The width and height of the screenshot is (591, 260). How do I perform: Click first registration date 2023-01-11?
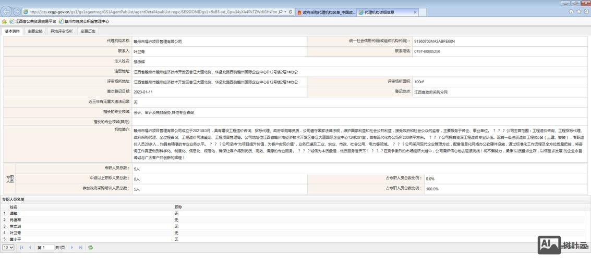point(143,92)
